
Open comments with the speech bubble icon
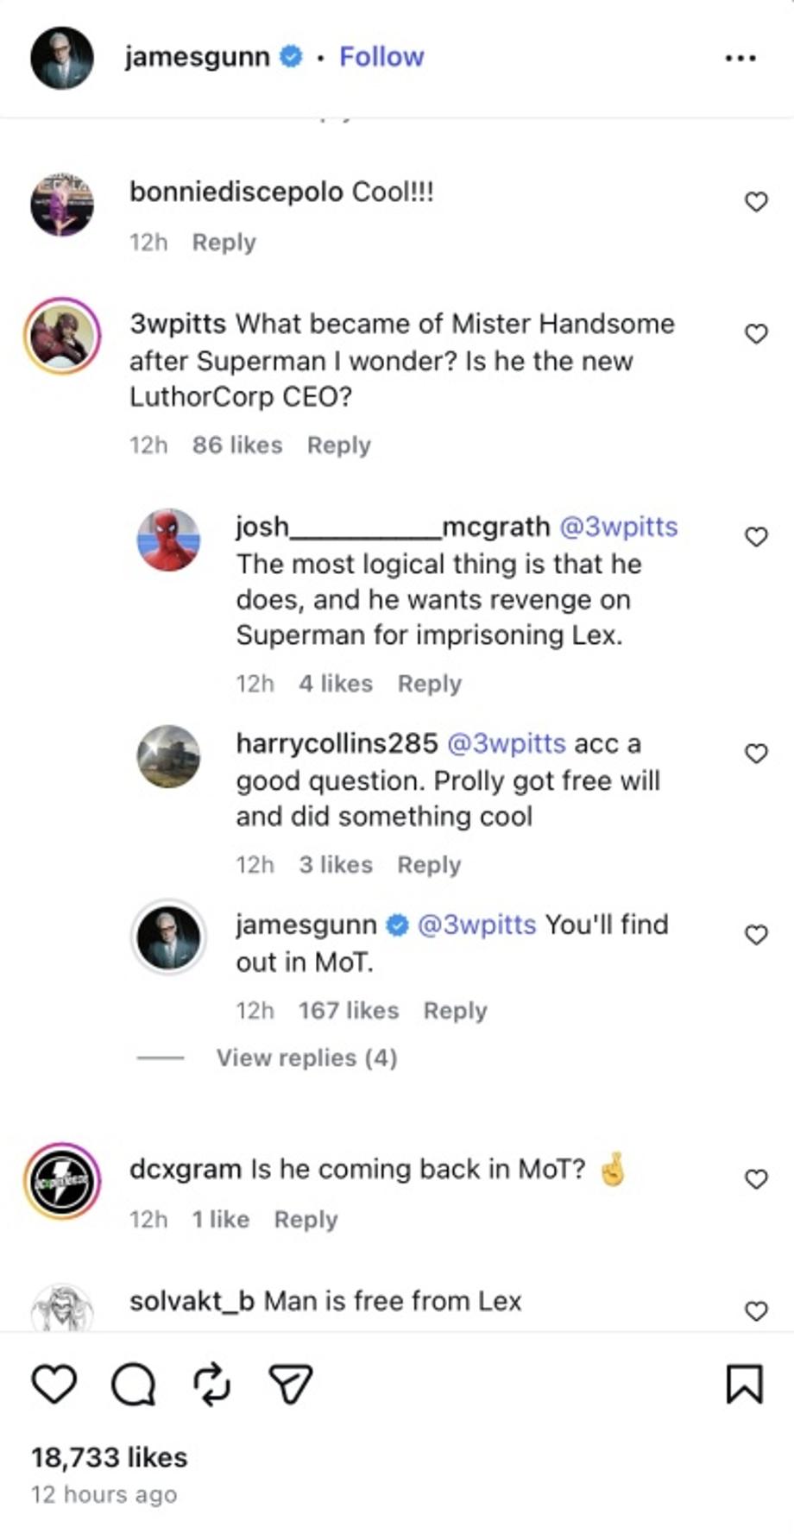(134, 1385)
